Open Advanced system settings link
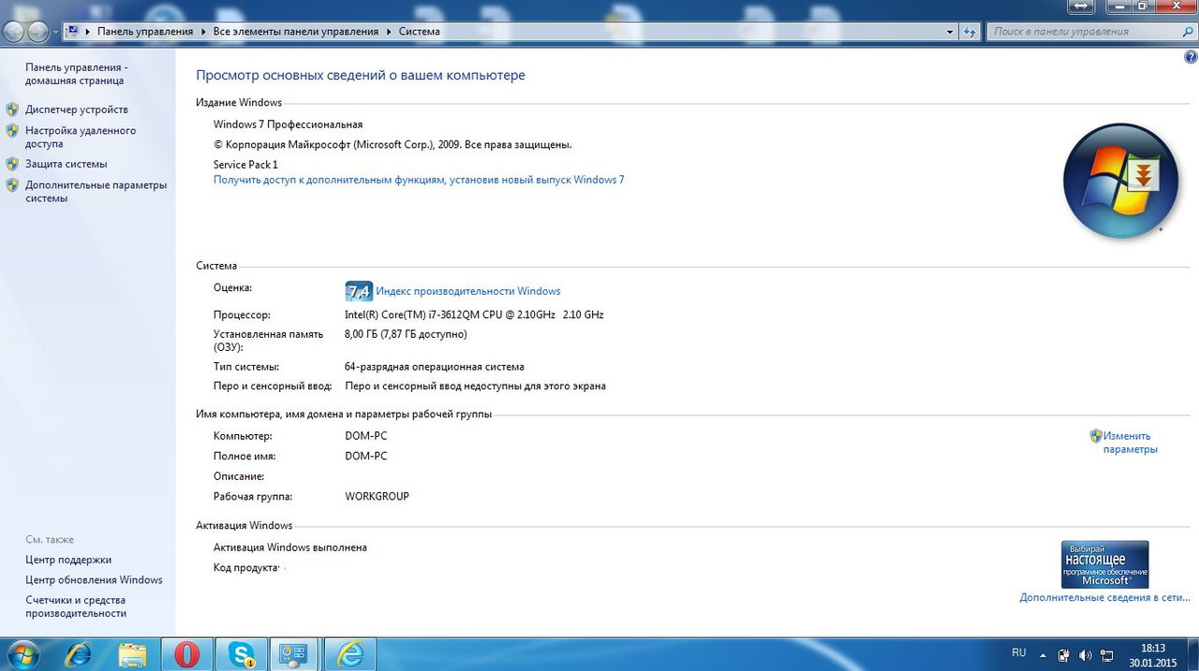 click(x=96, y=192)
